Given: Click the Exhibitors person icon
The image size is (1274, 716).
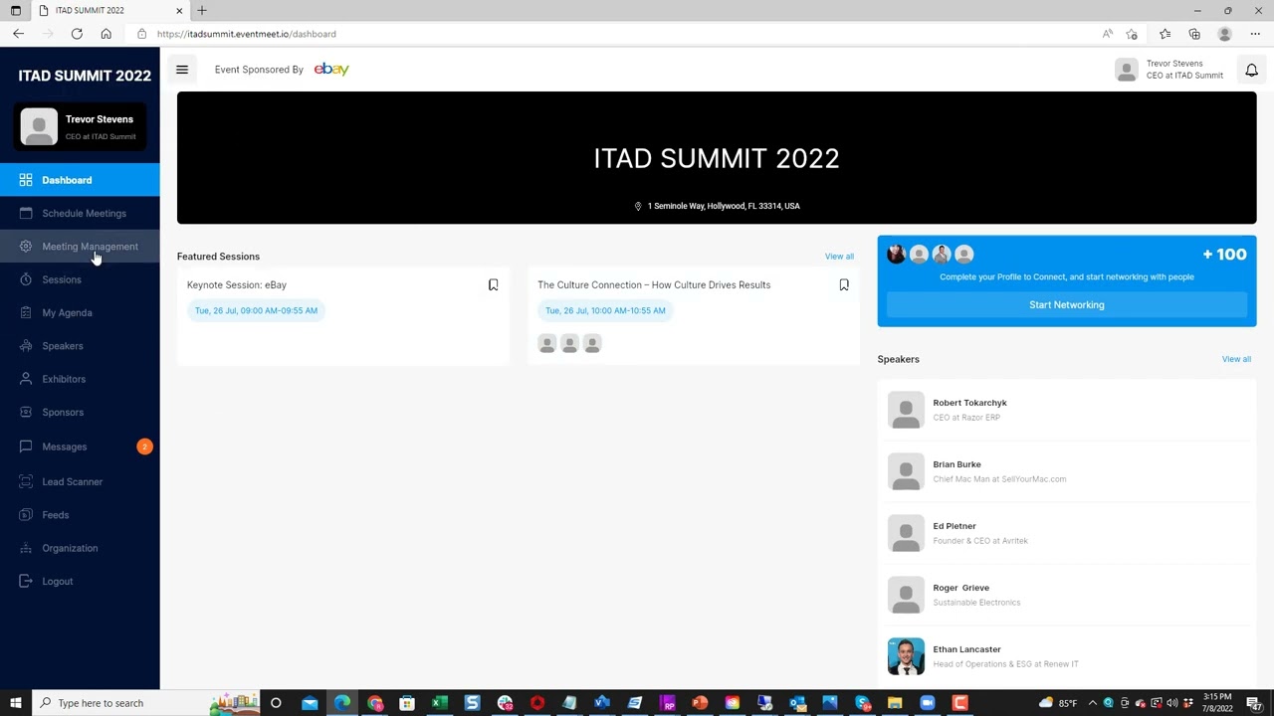Looking at the screenshot, I should 26,379.
